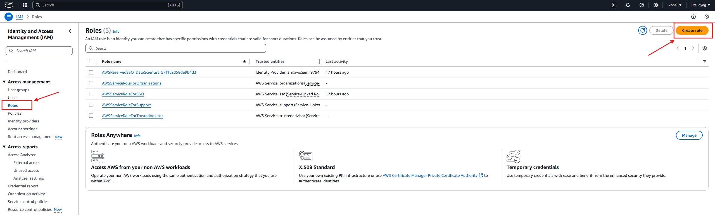
Task: Open the roles table preferences gear
Action: 704,48
